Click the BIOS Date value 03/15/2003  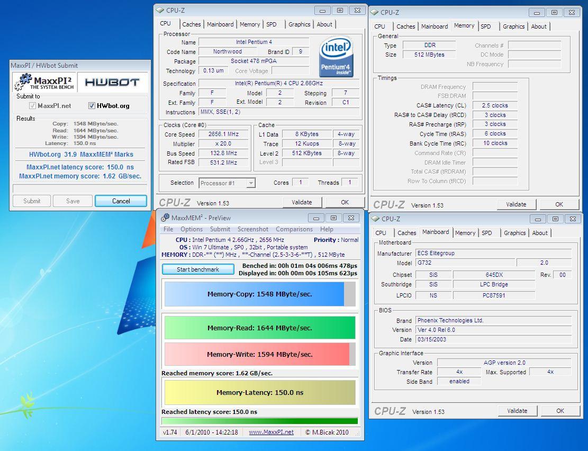coord(493,339)
